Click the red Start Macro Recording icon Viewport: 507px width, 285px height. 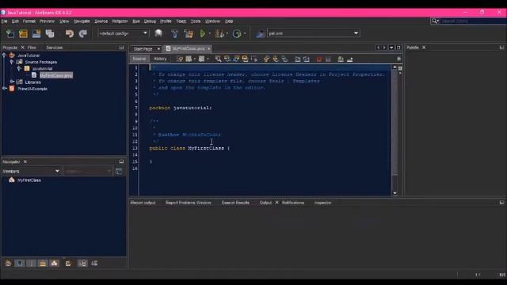318,59
